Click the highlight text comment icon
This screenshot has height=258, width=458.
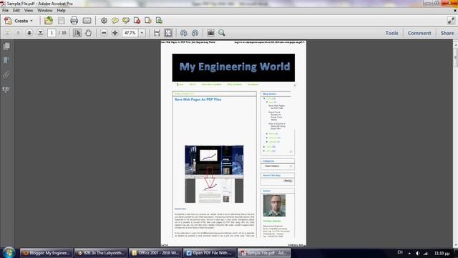126,21
